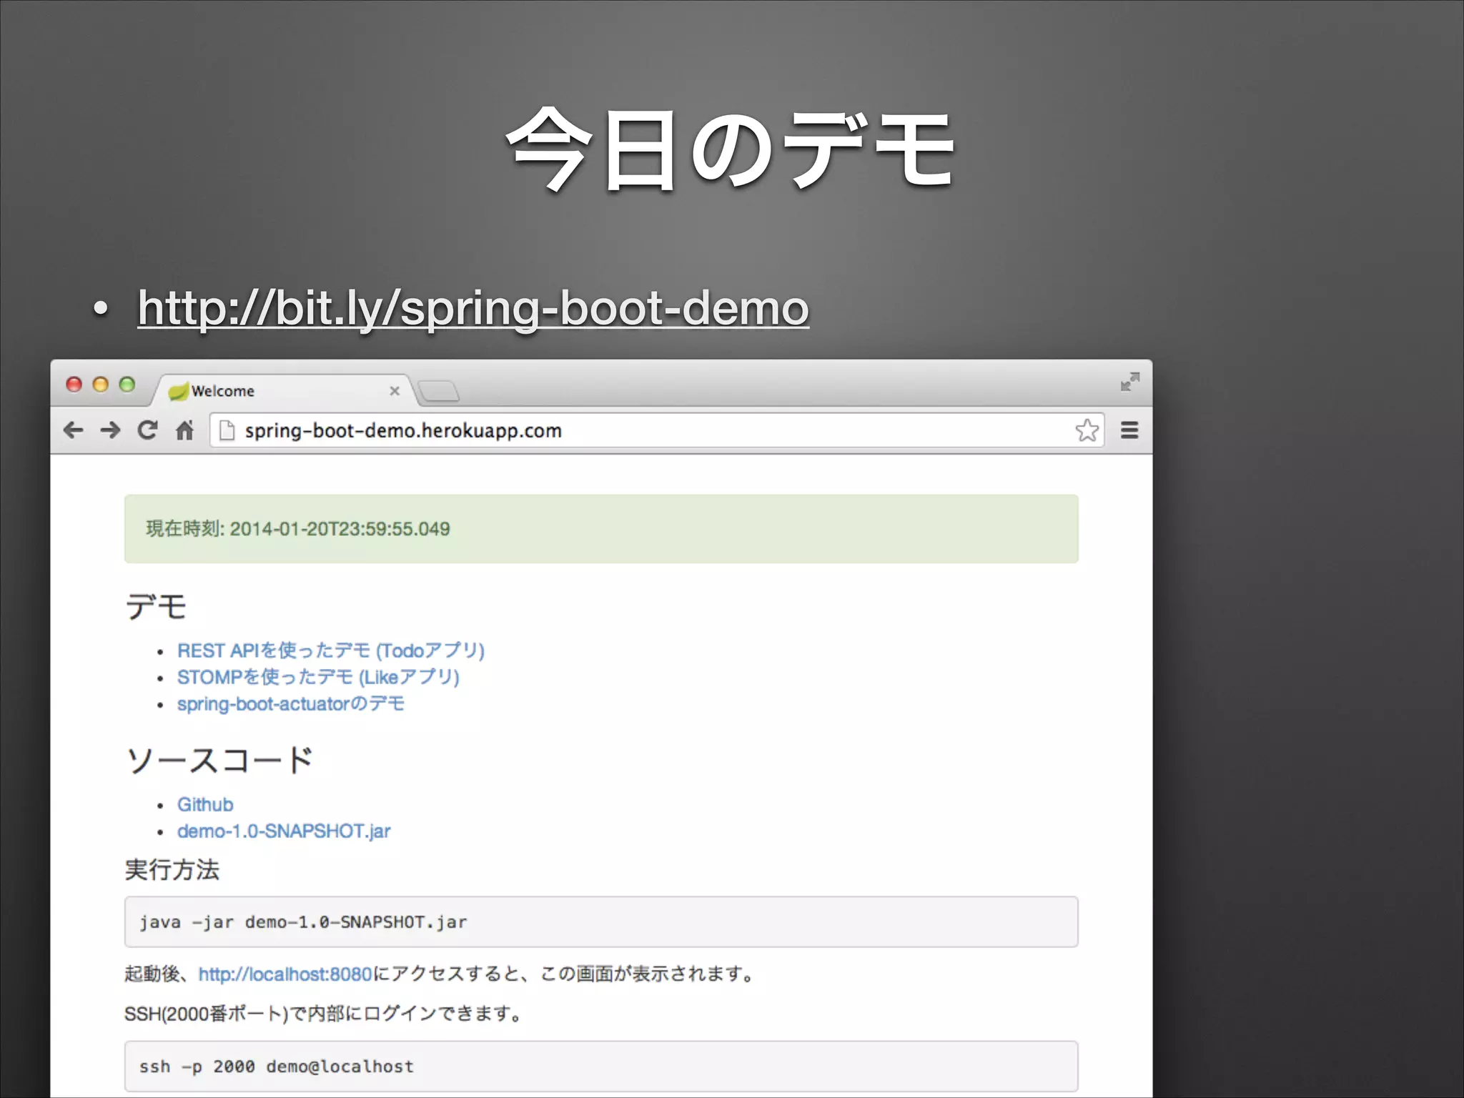
Task: Open the REST API Todo app demo link
Action: (331, 651)
